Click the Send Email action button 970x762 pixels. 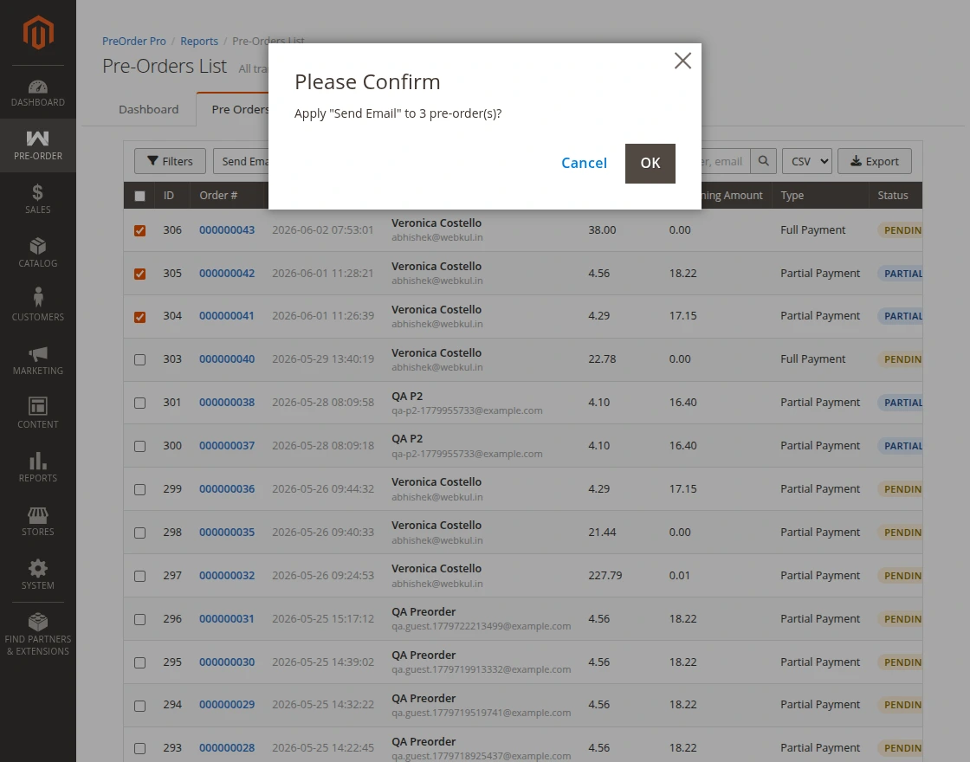242,161
